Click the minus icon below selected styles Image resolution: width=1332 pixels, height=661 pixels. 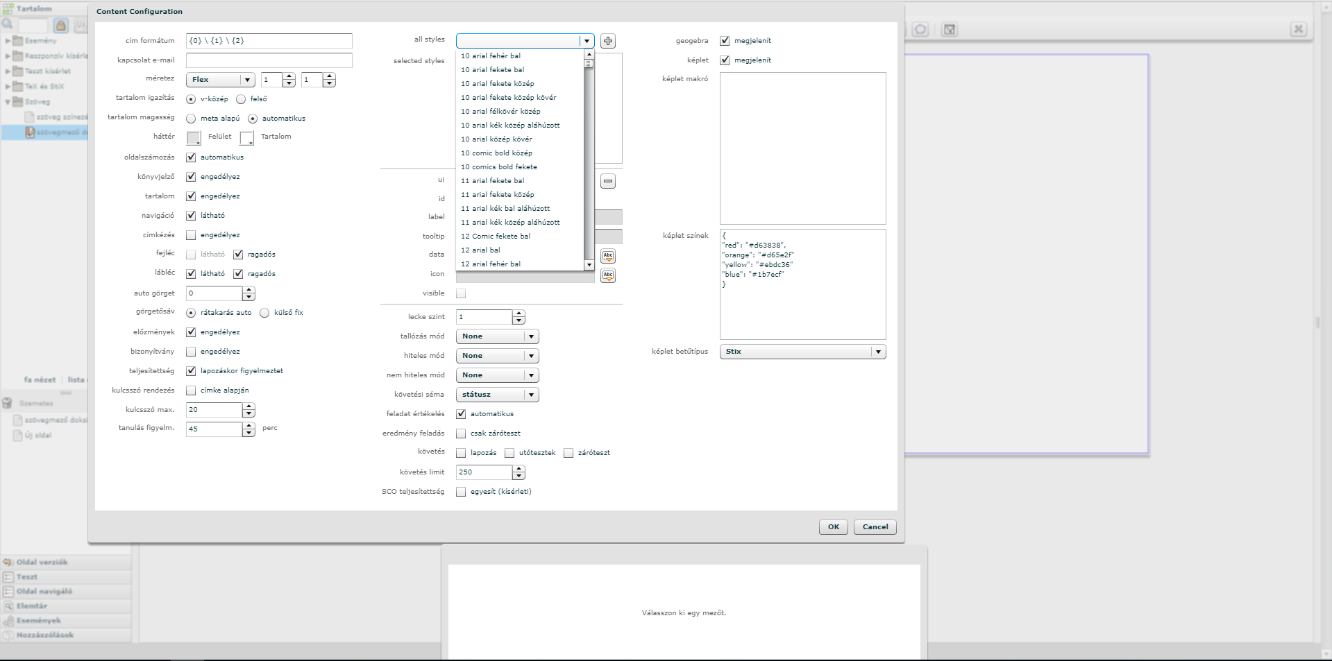(x=608, y=182)
